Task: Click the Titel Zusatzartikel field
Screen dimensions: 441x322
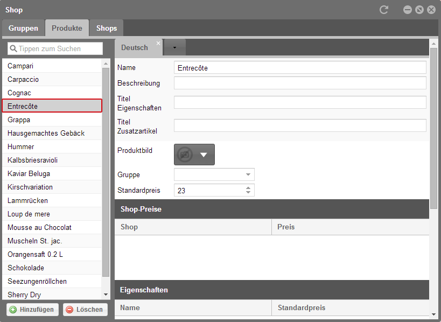Action: click(300, 125)
